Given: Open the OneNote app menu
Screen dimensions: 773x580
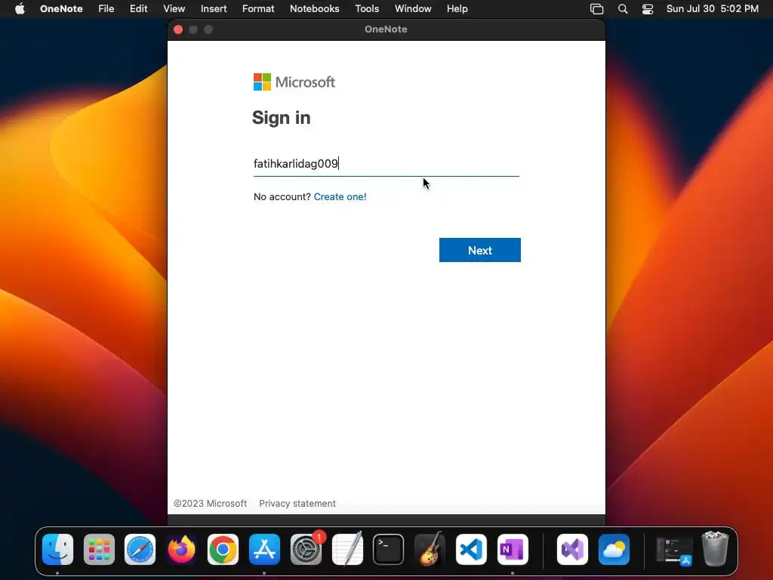Looking at the screenshot, I should (61, 8).
